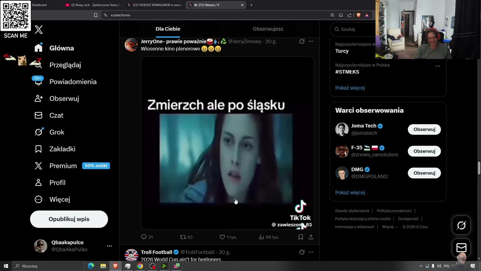Open Obserwuj people icon in sidebar
The image size is (481, 271).
pos(38,98)
